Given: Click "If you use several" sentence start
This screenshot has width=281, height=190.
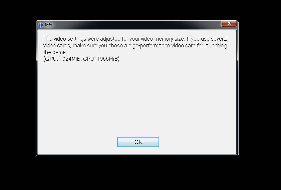Looking at the screenshot, I should [207, 39].
